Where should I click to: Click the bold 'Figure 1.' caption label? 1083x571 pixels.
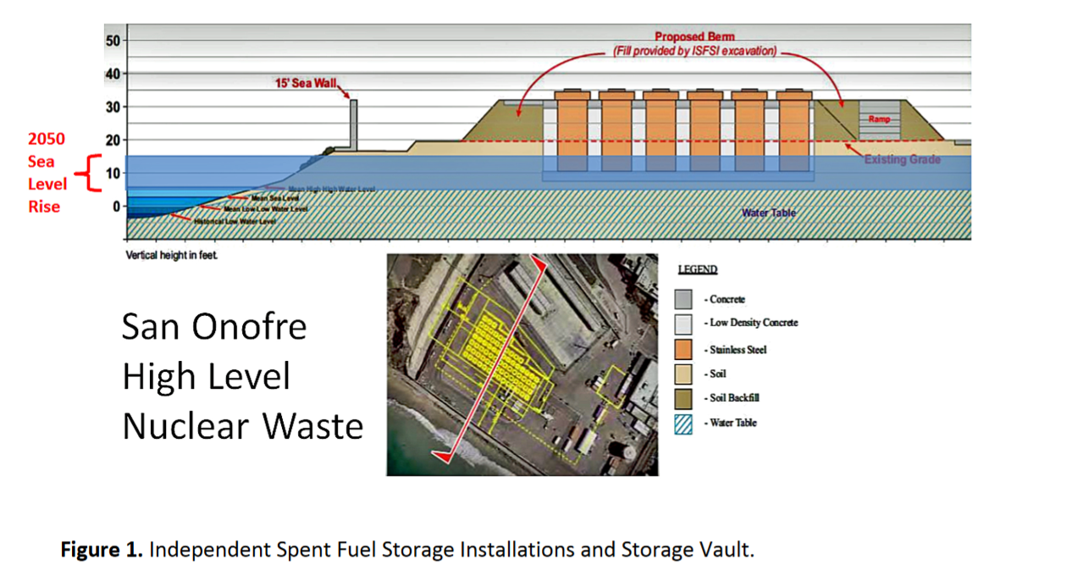click(x=102, y=550)
